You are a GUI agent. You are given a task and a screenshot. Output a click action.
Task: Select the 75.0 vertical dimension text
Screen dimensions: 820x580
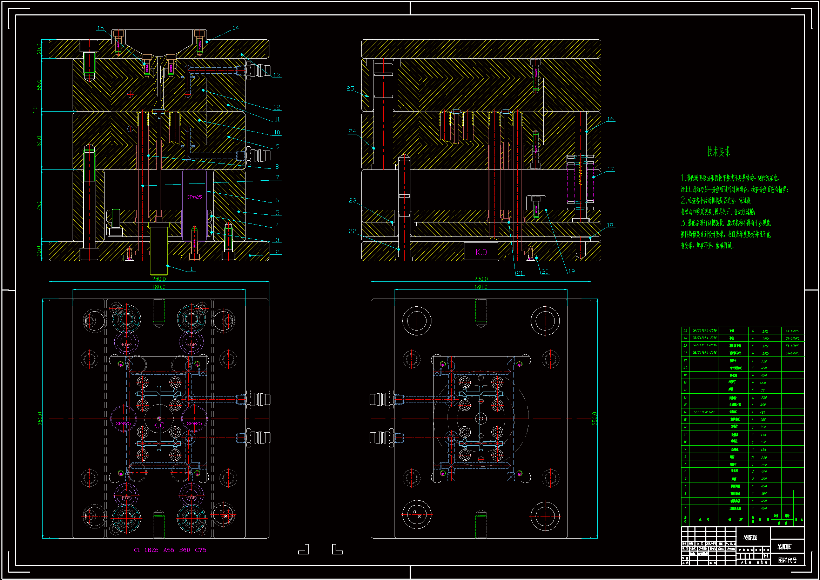click(39, 205)
